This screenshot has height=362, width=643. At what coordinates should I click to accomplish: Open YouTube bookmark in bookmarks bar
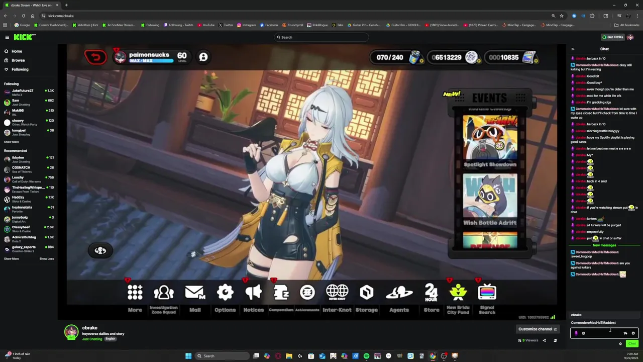206,25
